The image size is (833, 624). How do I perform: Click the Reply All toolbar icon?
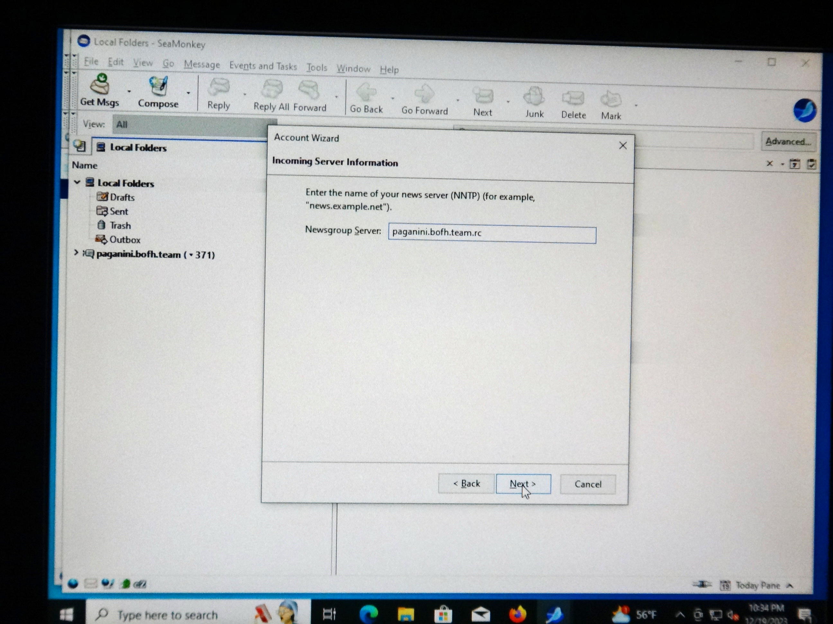pos(272,90)
